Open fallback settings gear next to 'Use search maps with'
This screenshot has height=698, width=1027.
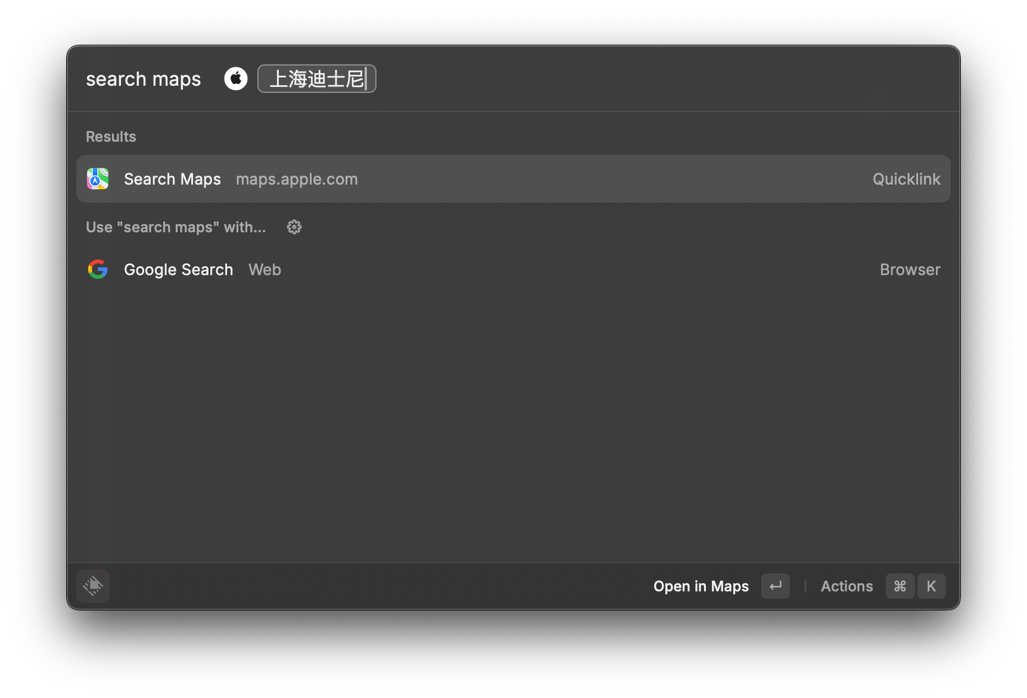point(294,227)
